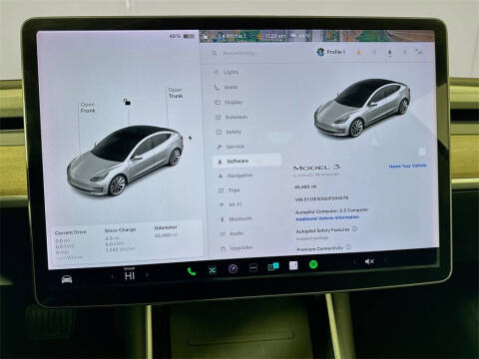The image size is (479, 359).
Task: Open the purple circular app icon
Action: pos(234,268)
